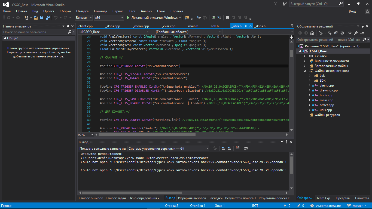The image size is (372, 209).
Task: Open Properties with the wrench icon
Action: point(356,33)
